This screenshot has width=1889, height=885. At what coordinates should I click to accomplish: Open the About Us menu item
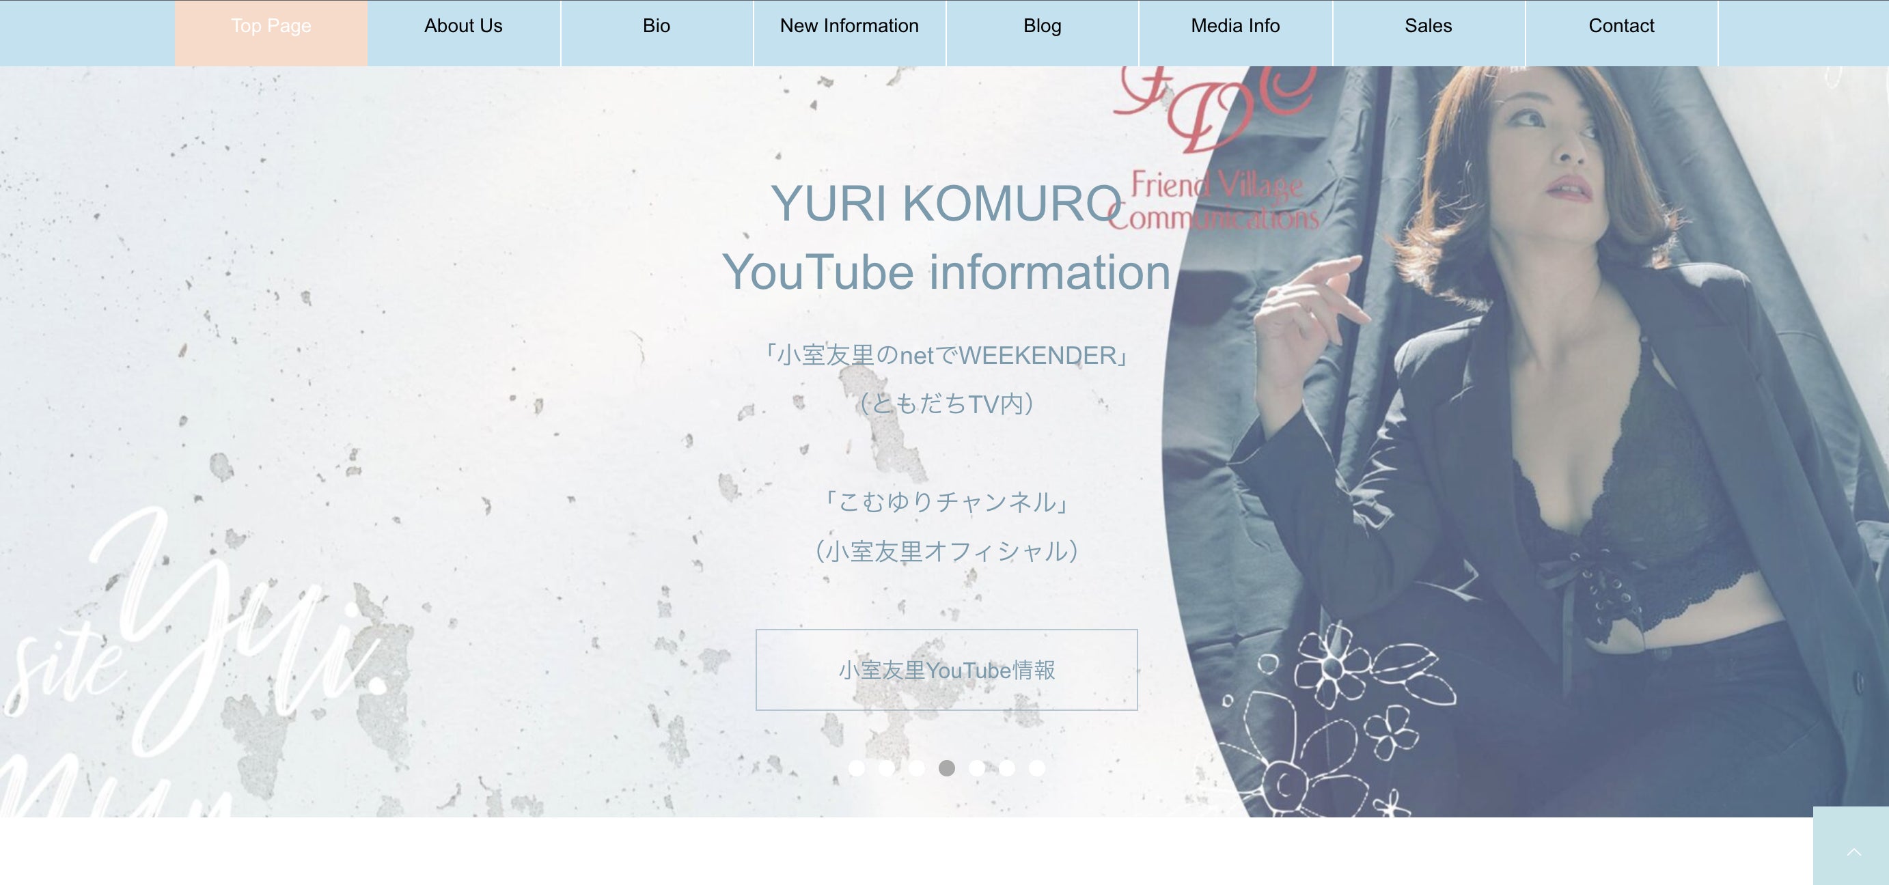tap(463, 27)
